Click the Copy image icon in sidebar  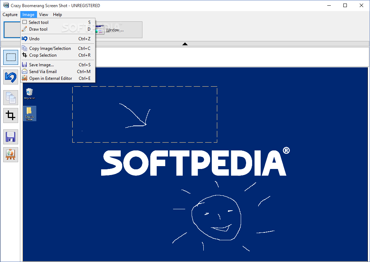point(11,98)
